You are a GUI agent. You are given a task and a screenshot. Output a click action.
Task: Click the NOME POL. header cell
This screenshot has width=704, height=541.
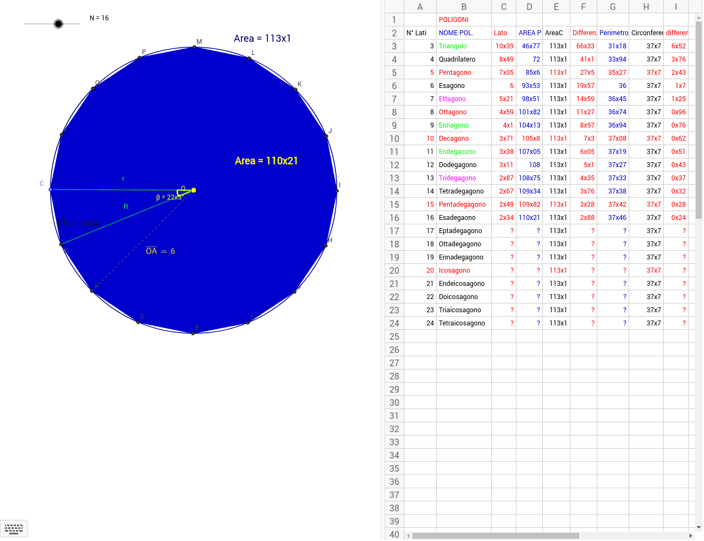click(464, 33)
